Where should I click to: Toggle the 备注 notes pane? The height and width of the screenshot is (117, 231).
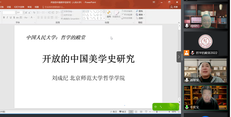coord(113,112)
